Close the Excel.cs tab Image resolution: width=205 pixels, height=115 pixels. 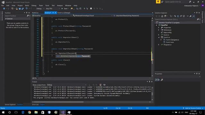click(x=55, y=13)
